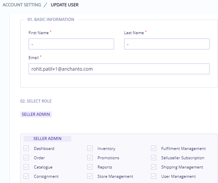Toggle the Order checkbox
The width and height of the screenshot is (218, 183).
click(26, 158)
